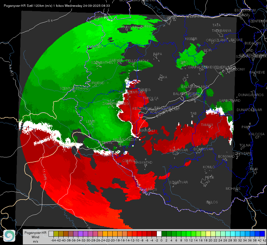This screenshot has height=245, width=267.
Task: Click the MOHACS city label
Action: click(233, 189)
